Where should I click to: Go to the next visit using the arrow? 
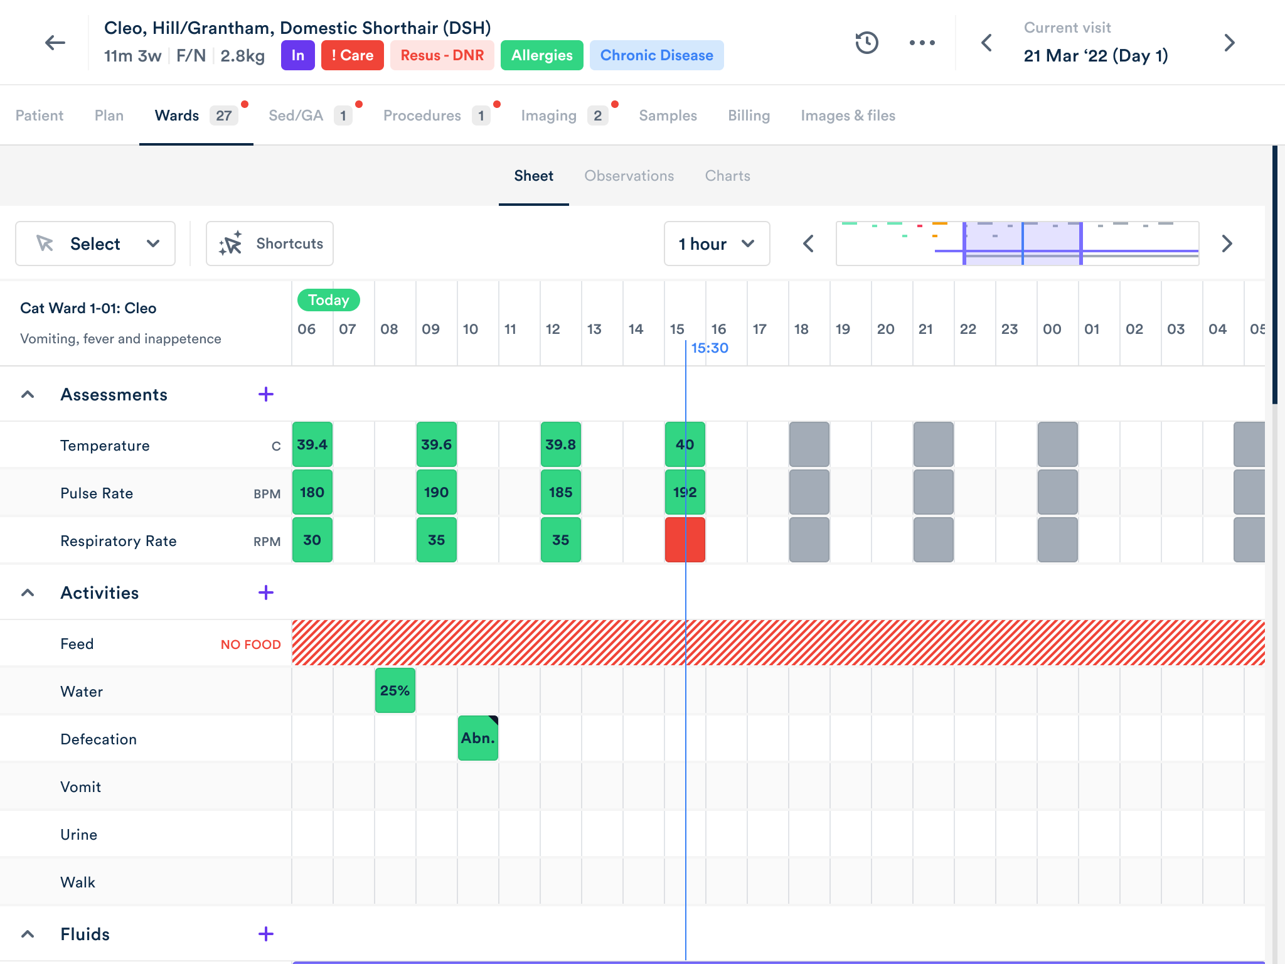[x=1229, y=43]
